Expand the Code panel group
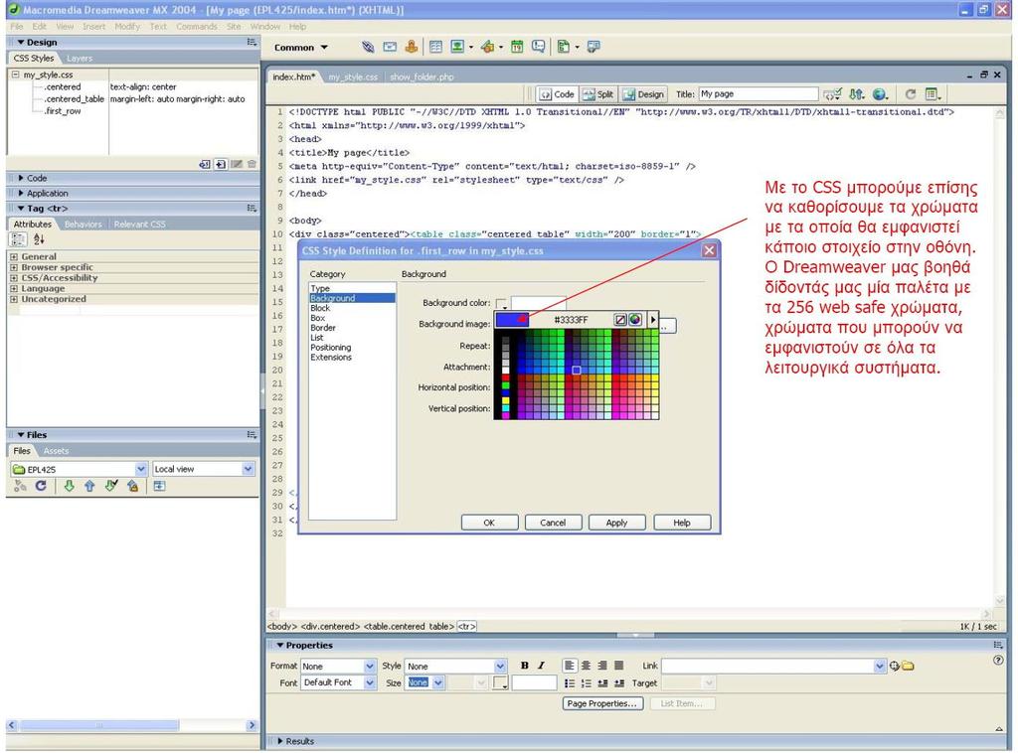The width and height of the screenshot is (1018, 753). tap(21, 178)
